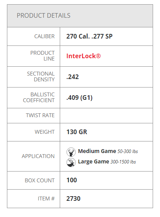Image resolution: width=160 pixels, height=217 pixels.
Task: Select the box count value 100
Action: tap(72, 180)
